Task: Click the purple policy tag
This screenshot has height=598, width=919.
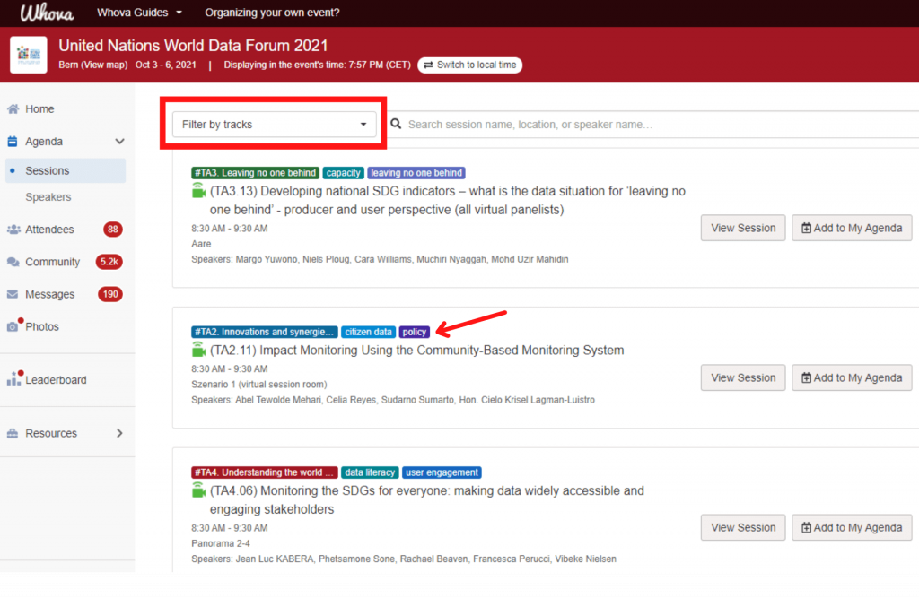Action: [415, 332]
